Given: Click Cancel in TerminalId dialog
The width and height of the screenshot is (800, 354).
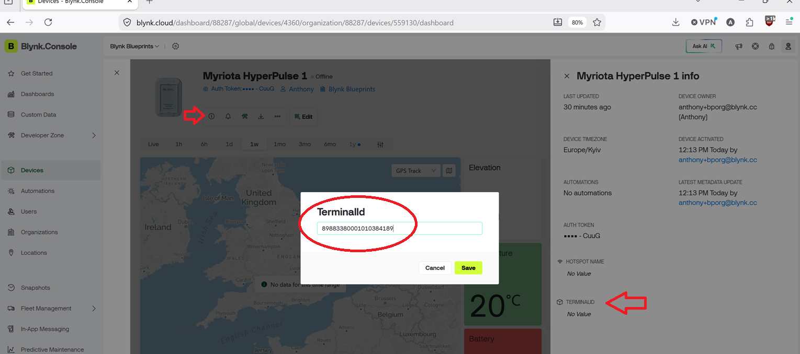Looking at the screenshot, I should 435,268.
